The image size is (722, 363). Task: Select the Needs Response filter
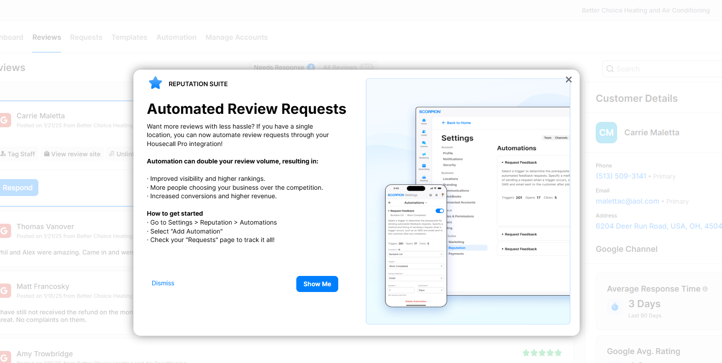279,67
